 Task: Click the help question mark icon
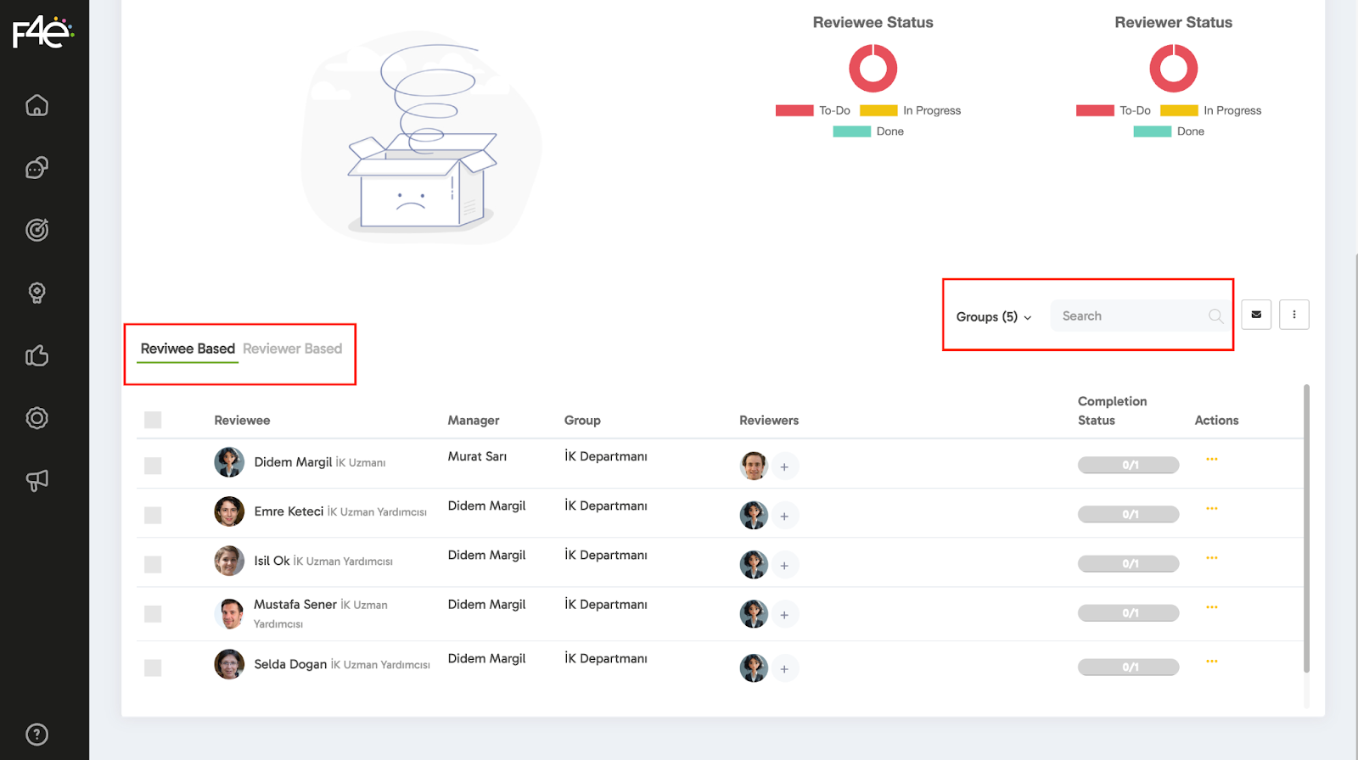(x=36, y=735)
